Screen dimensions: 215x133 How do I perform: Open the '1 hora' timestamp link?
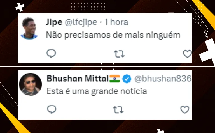[x=116, y=22]
